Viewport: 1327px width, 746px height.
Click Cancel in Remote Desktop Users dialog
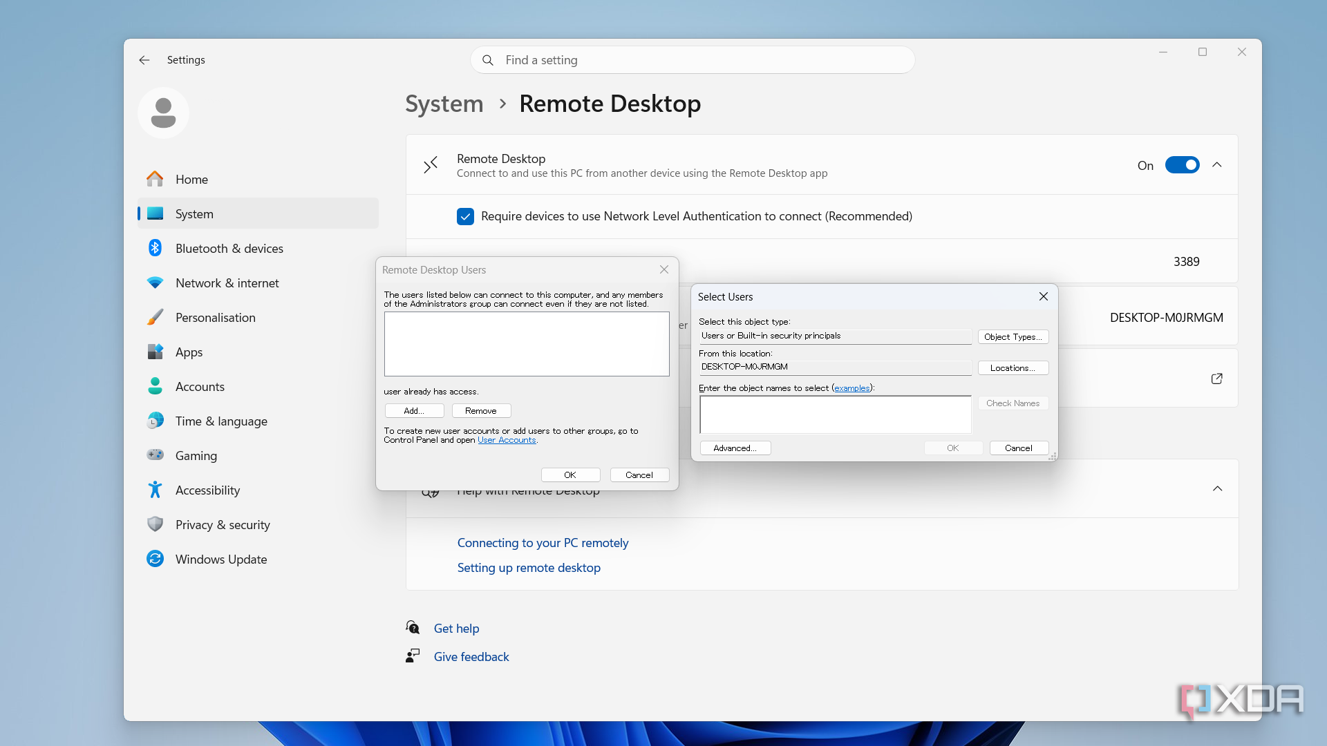coord(639,475)
